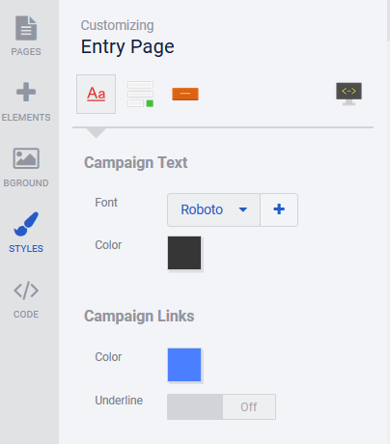This screenshot has width=390, height=444.
Task: Select the BGround image icon
Action: coord(26,158)
